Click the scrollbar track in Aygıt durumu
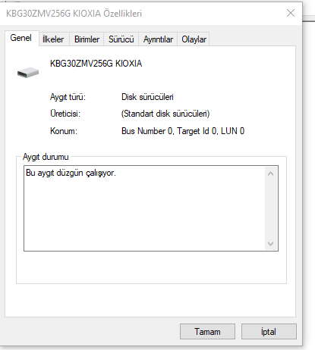 coord(270,208)
